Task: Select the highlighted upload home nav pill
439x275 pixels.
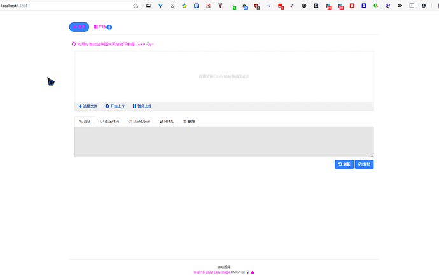Action: 79,27
